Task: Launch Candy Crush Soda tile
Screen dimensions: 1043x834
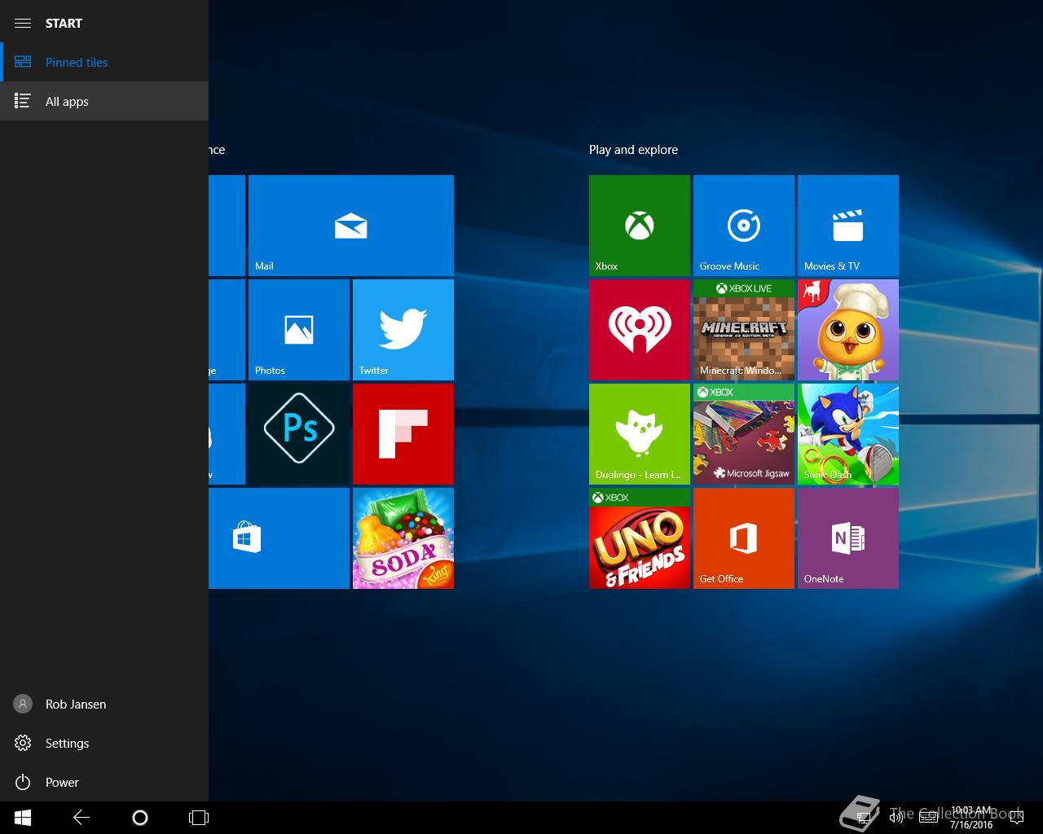Action: click(x=403, y=538)
